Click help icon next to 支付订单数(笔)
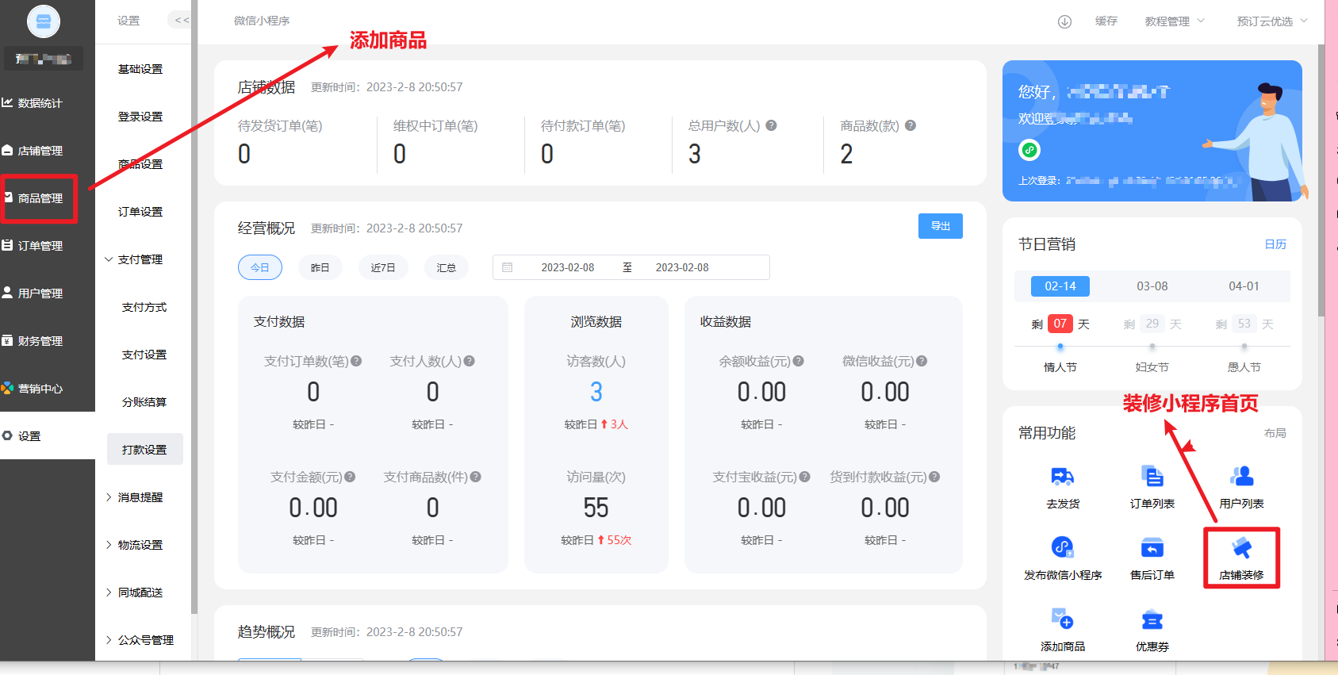 (356, 361)
